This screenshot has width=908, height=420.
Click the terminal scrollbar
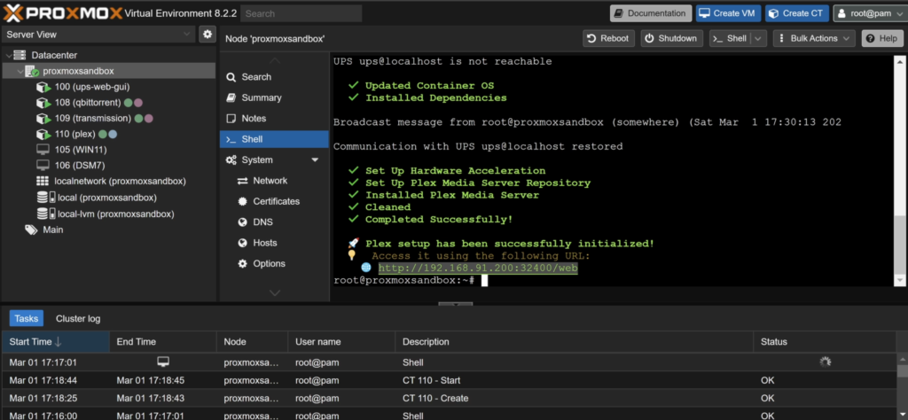[900, 170]
